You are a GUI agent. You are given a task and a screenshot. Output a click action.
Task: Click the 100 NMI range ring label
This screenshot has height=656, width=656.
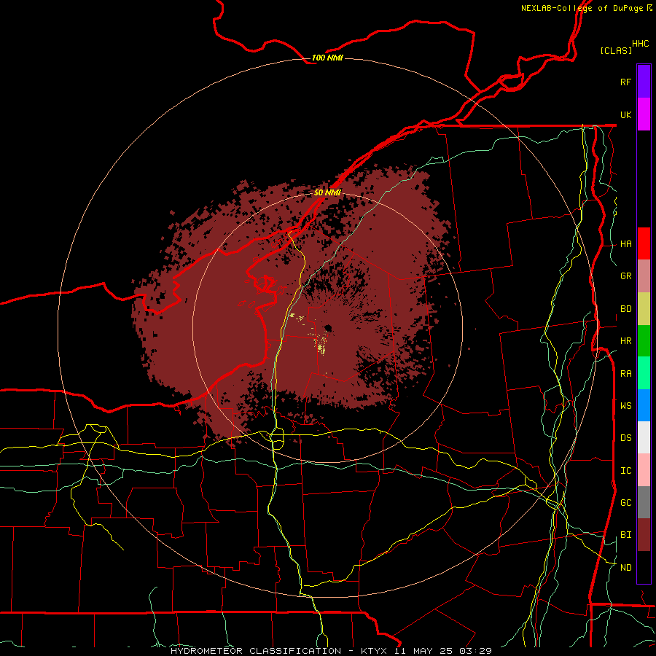[x=327, y=58]
